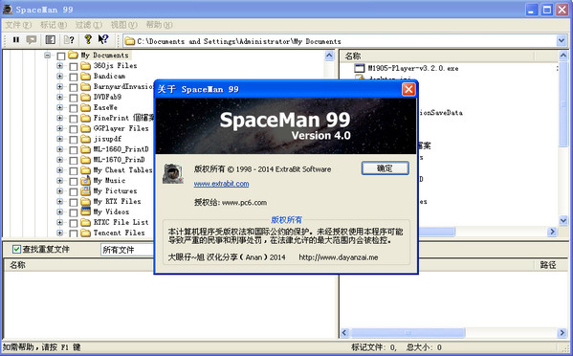
Task: Click the Bandicam folder icon
Action: coord(85,76)
